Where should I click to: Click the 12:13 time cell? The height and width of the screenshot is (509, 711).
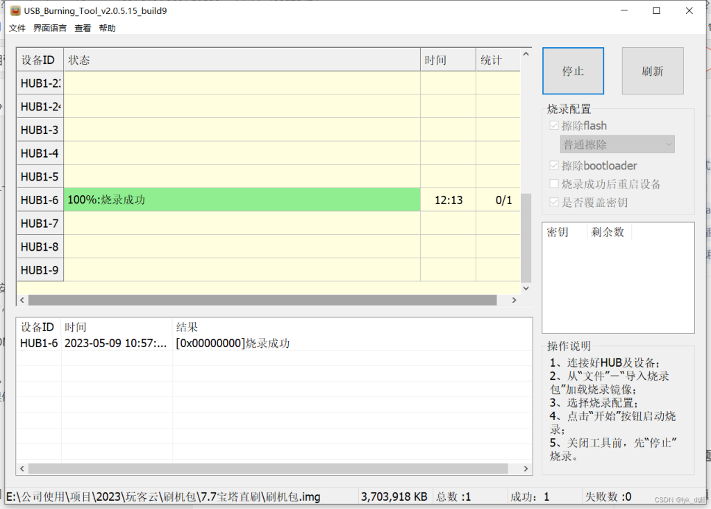[448, 199]
